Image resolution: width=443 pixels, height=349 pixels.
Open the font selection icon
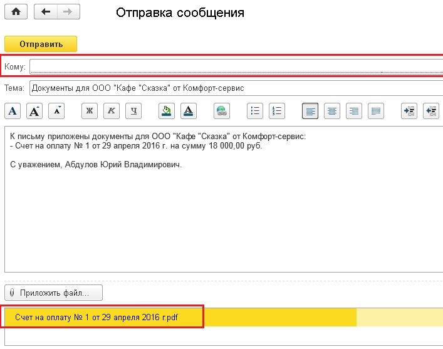[x=13, y=111]
